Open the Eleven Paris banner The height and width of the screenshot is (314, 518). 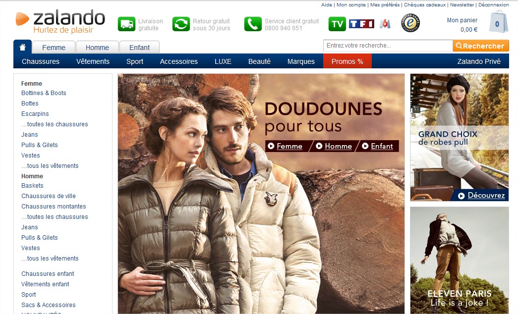point(459,260)
